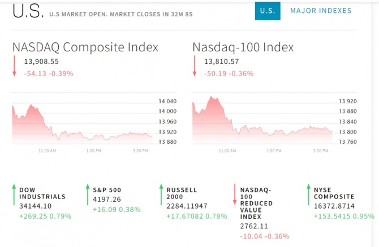
Task: Select the U.S. tab button
Action: point(268,11)
